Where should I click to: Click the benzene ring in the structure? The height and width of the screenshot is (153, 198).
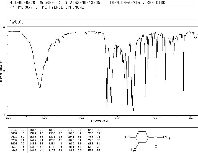(x=142, y=137)
